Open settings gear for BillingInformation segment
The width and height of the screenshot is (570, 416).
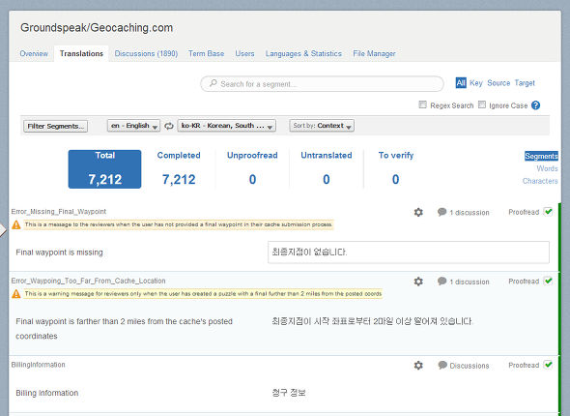click(x=418, y=365)
